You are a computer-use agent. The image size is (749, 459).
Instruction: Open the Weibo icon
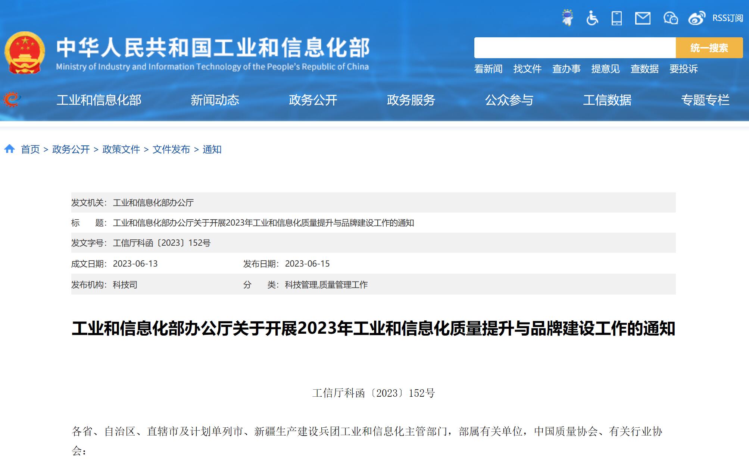697,18
